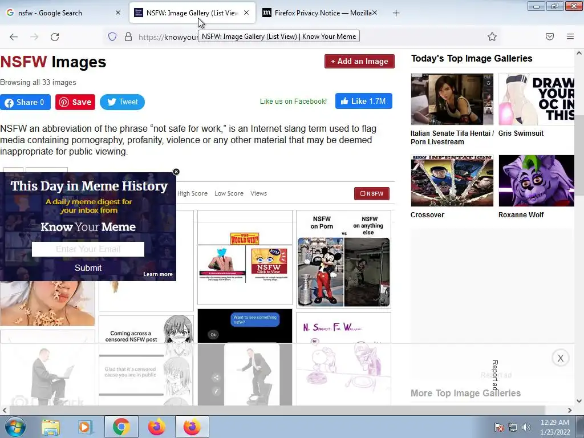Submit the email newsletter form

tap(88, 268)
